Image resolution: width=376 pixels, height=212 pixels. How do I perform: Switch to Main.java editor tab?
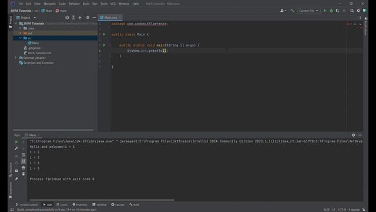(x=110, y=18)
